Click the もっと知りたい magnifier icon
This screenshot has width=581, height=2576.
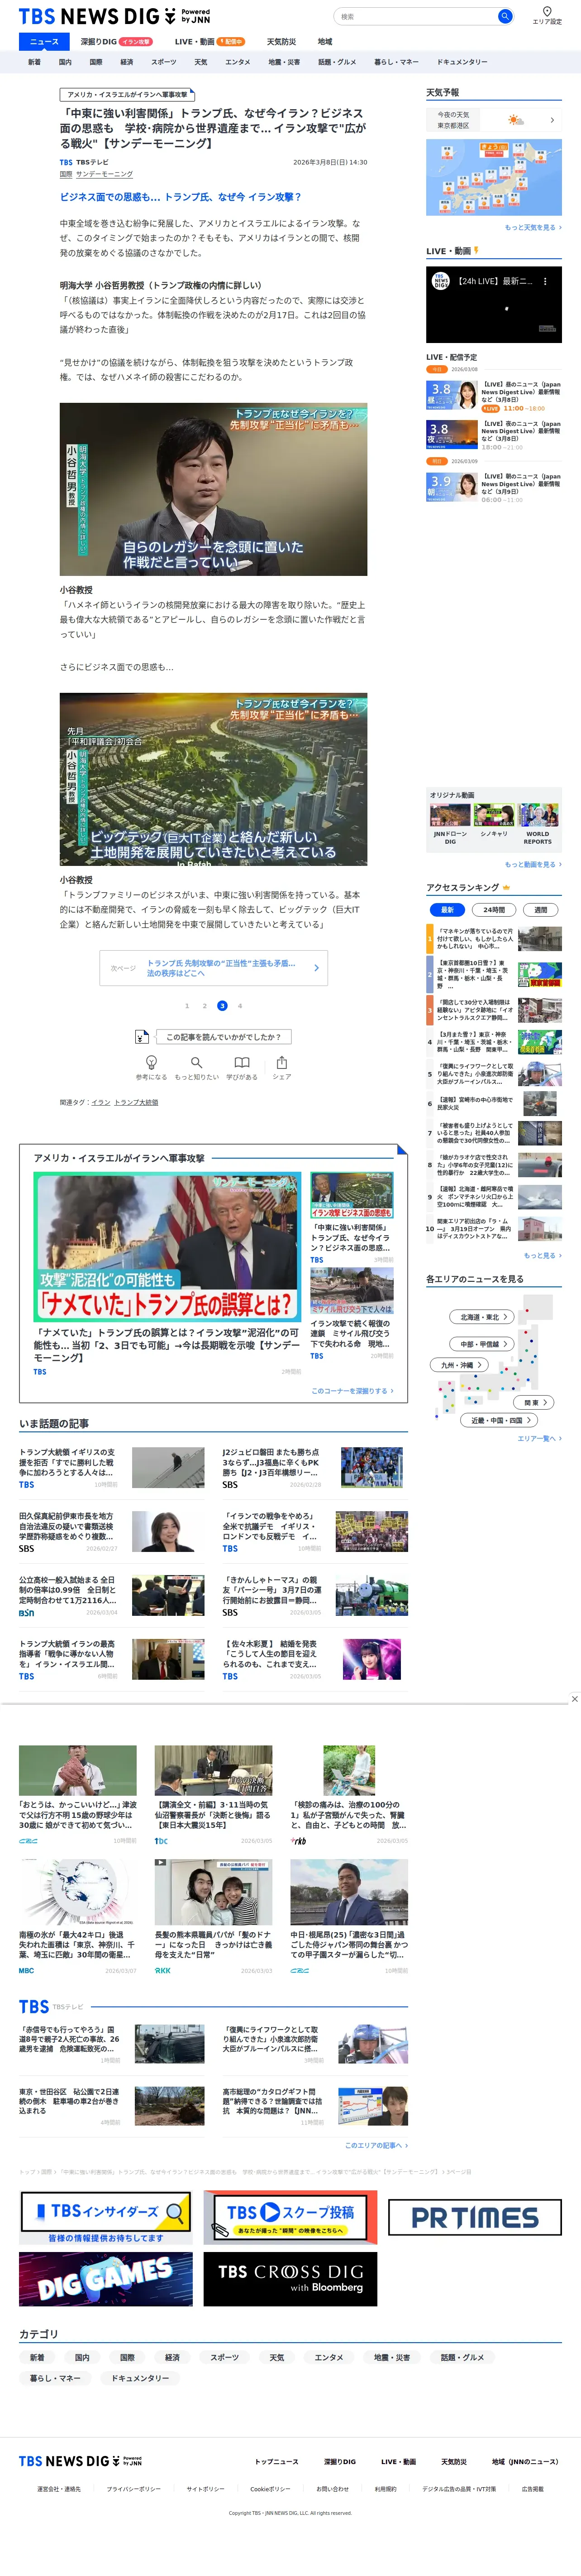click(197, 1062)
